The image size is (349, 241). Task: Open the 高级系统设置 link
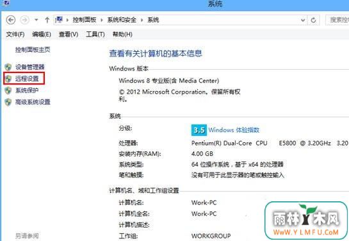[33, 102]
